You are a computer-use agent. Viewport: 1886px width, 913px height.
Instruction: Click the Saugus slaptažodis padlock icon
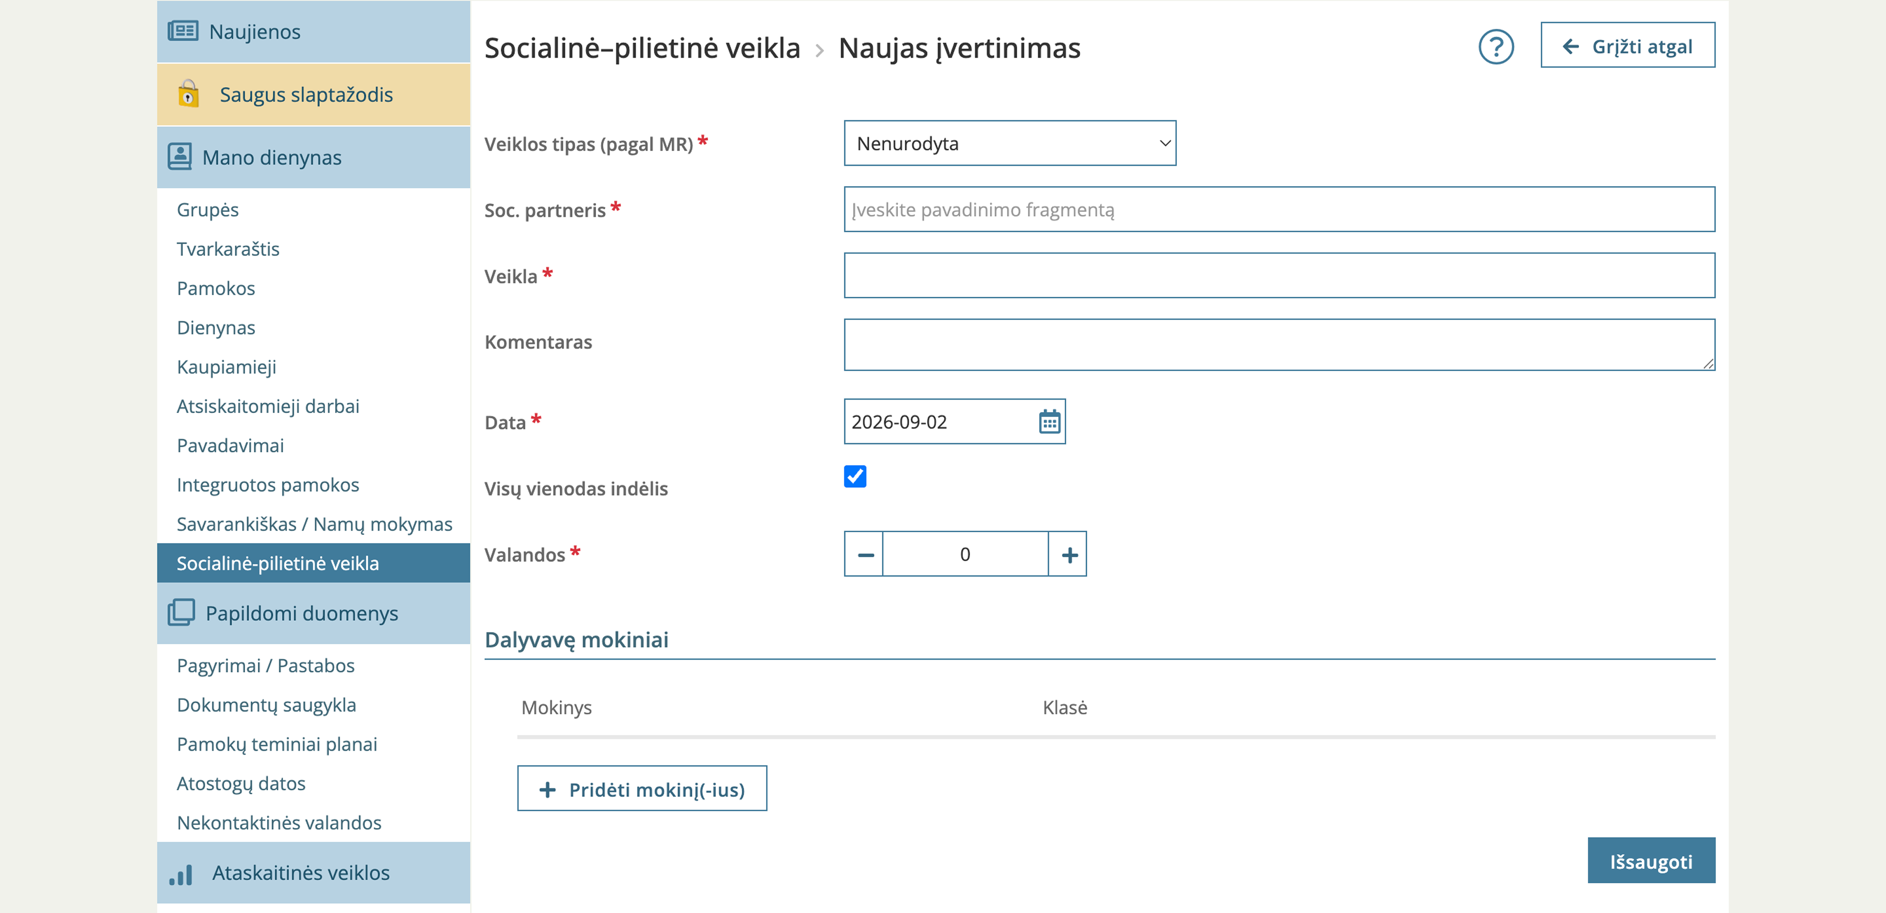click(188, 94)
